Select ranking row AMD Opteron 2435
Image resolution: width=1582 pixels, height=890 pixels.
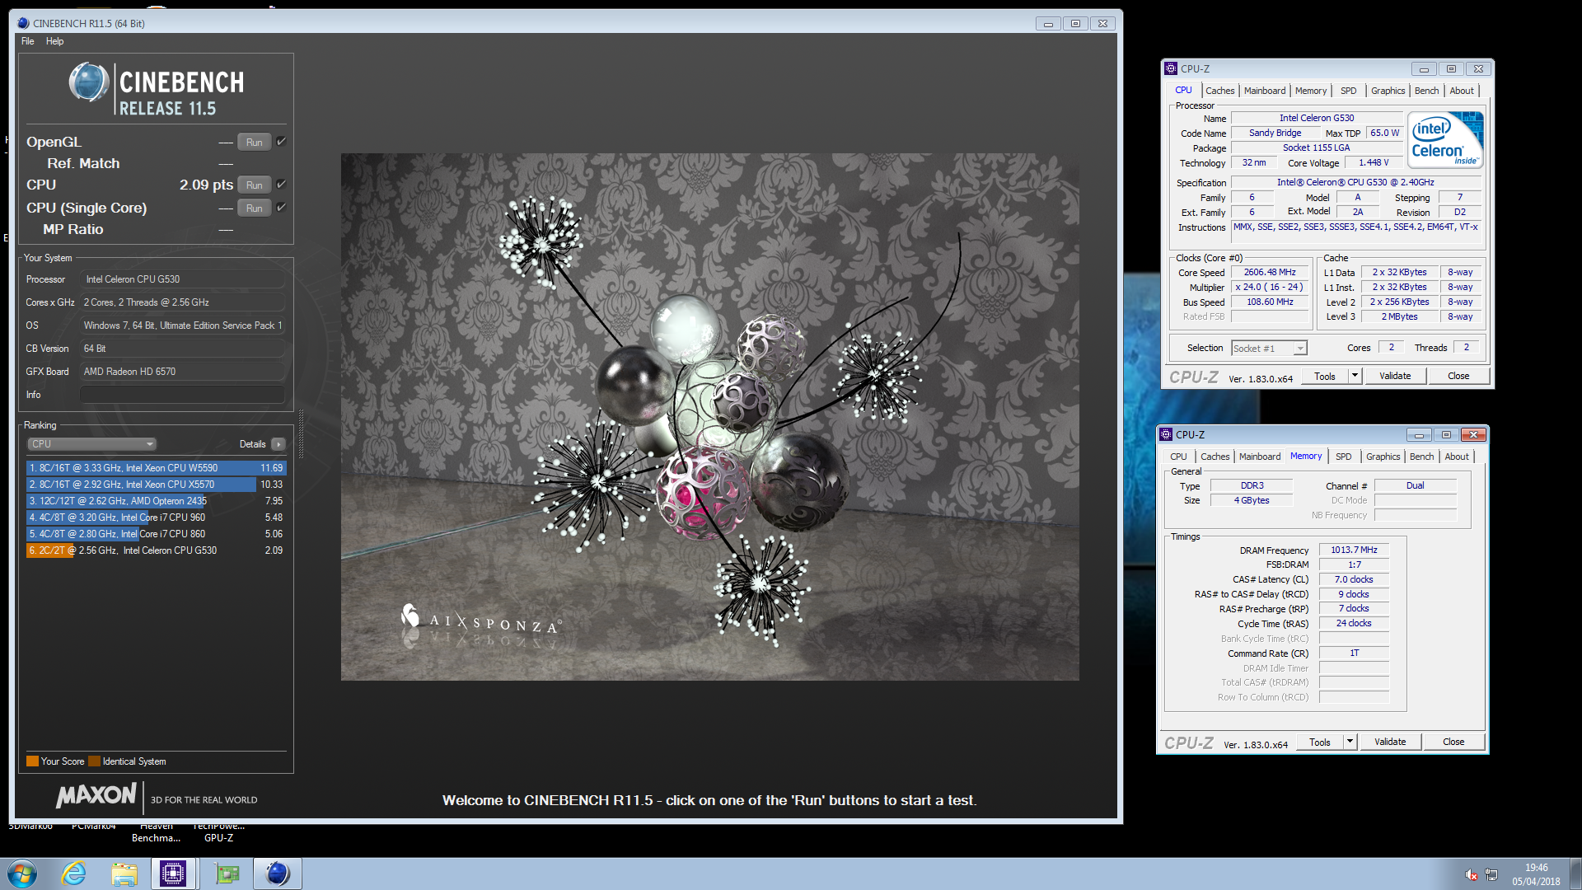coord(156,501)
